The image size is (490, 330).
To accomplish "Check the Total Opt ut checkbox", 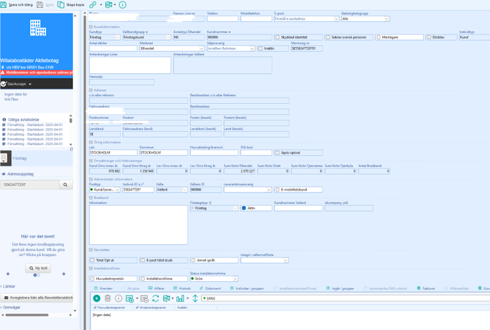I will 92,260.
